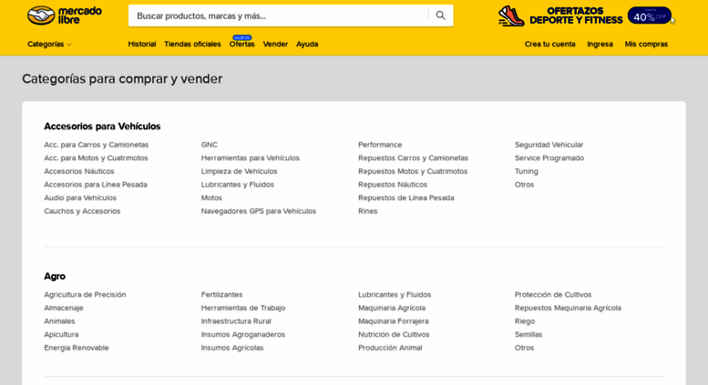This screenshot has width=708, height=385.
Task: Open Mis compras
Action: point(646,45)
